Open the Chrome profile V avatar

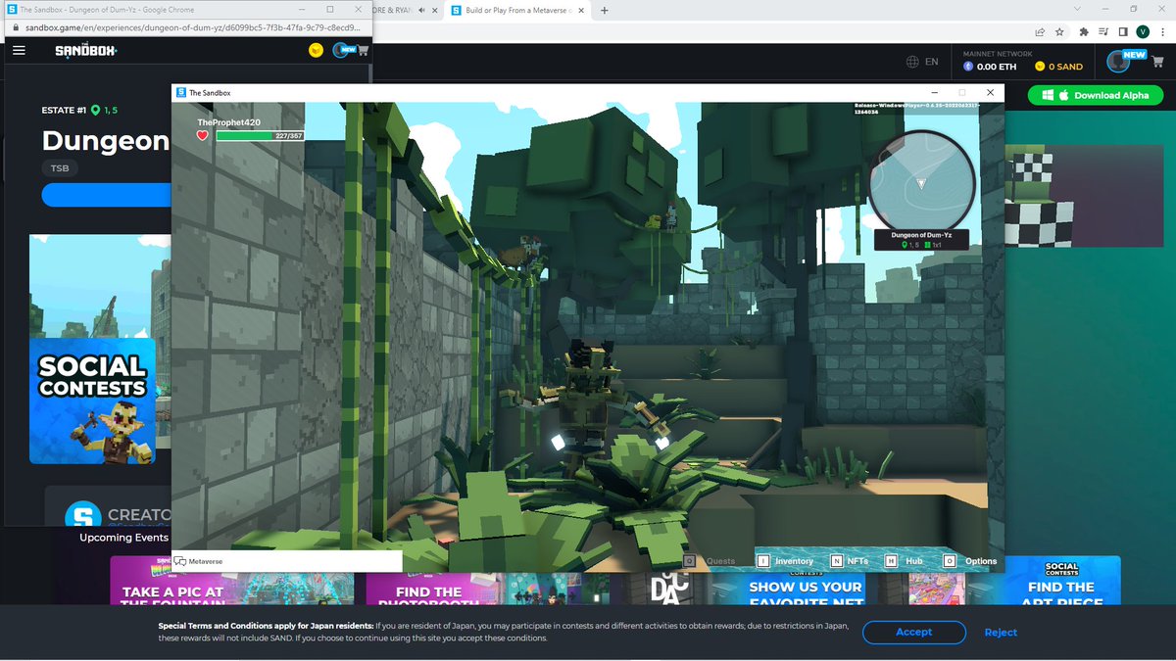coord(1142,32)
